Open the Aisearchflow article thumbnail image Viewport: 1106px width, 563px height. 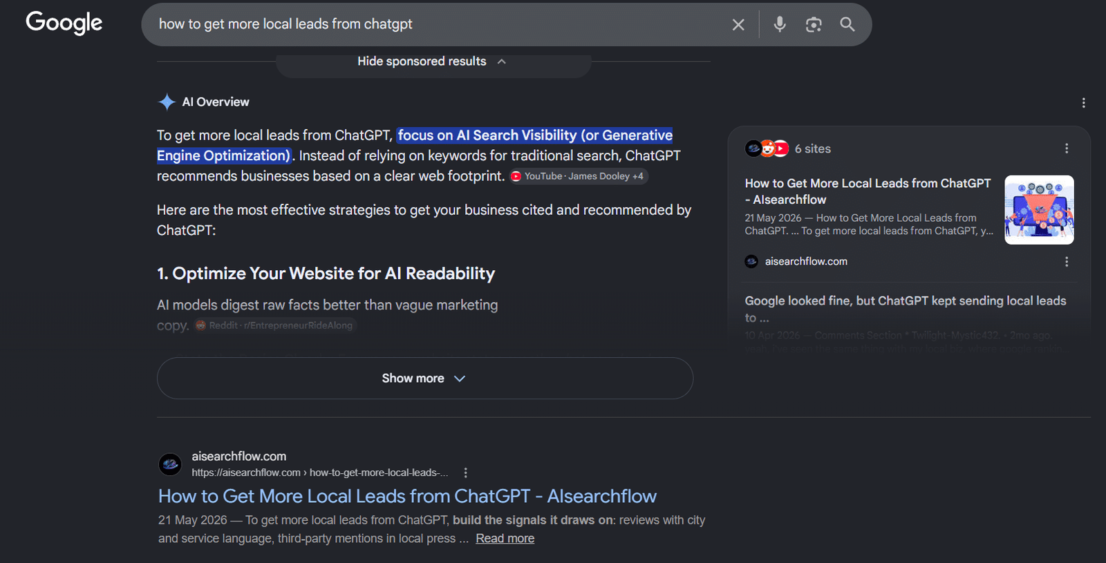pyautogui.click(x=1039, y=210)
